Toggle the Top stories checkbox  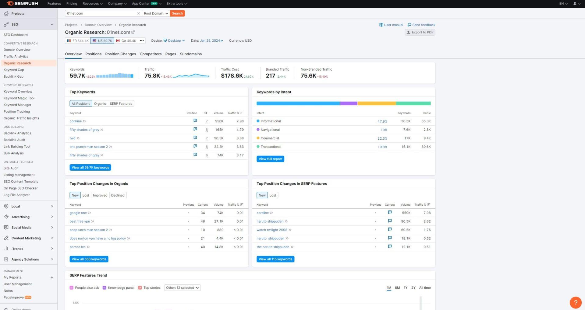[140, 288]
